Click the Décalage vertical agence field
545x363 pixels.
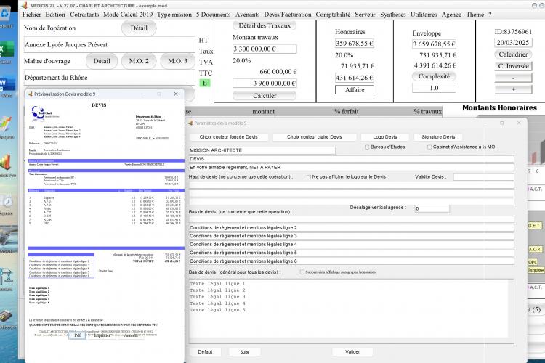click(432, 209)
